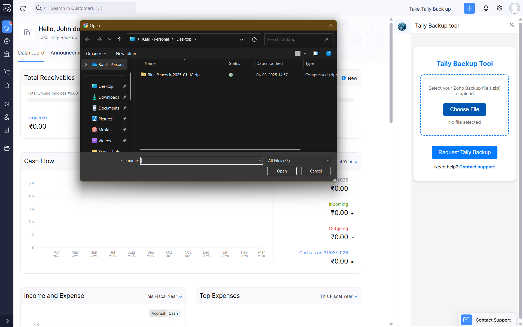Select Downloads in navigation pane
Screen dimensions: 523x327
coord(109,97)
